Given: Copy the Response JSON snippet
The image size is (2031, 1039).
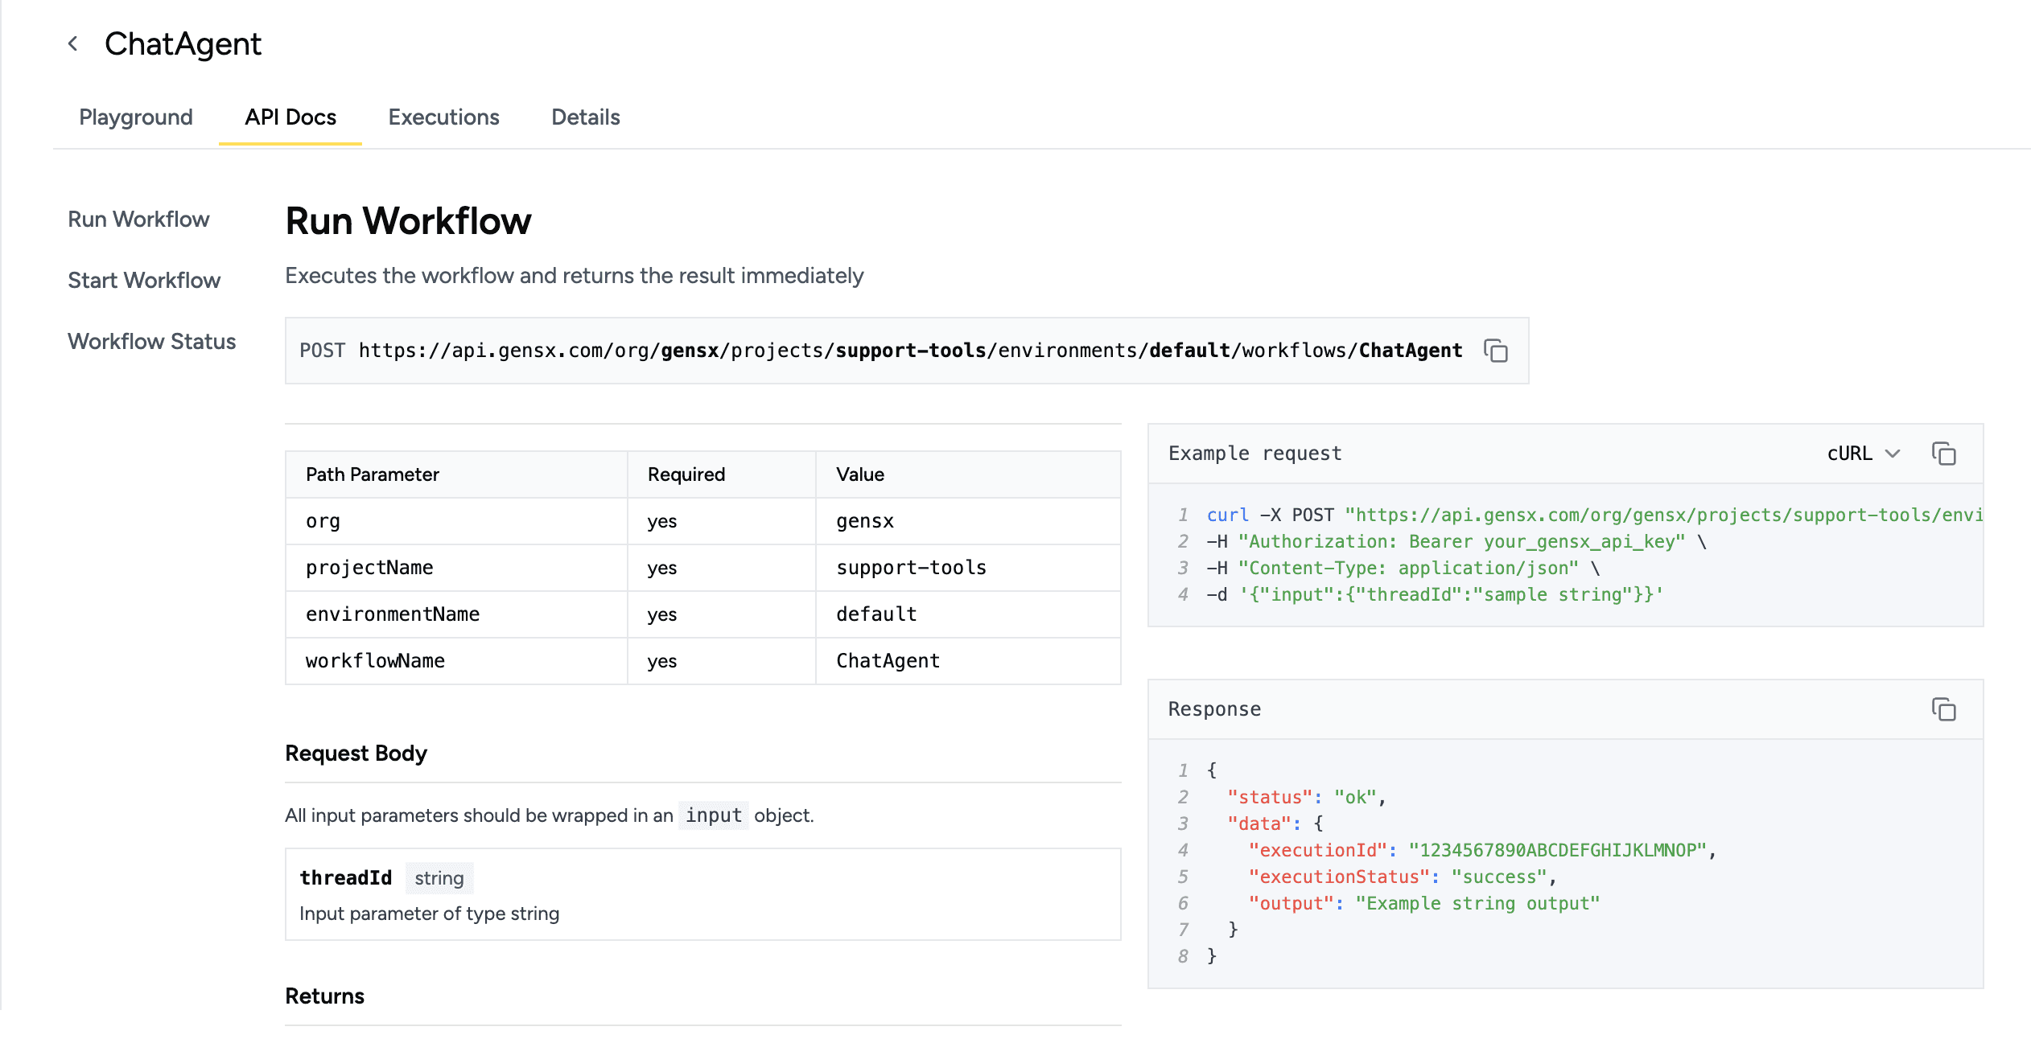Looking at the screenshot, I should (x=1945, y=711).
